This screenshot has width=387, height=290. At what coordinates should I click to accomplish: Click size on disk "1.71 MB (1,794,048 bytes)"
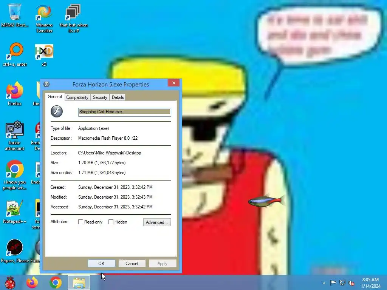point(102,173)
